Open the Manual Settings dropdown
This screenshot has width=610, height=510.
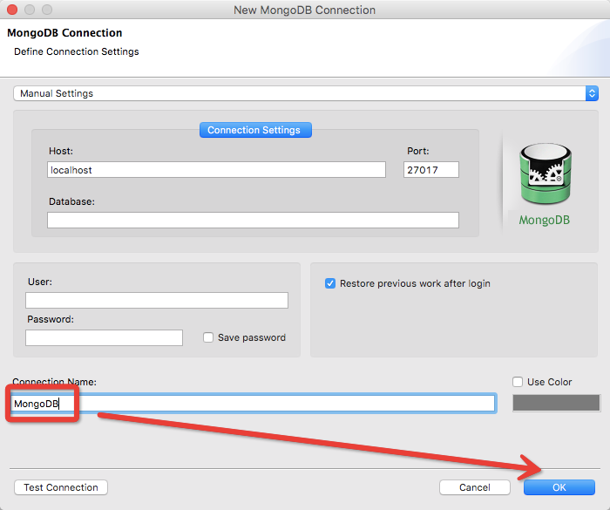(x=306, y=93)
